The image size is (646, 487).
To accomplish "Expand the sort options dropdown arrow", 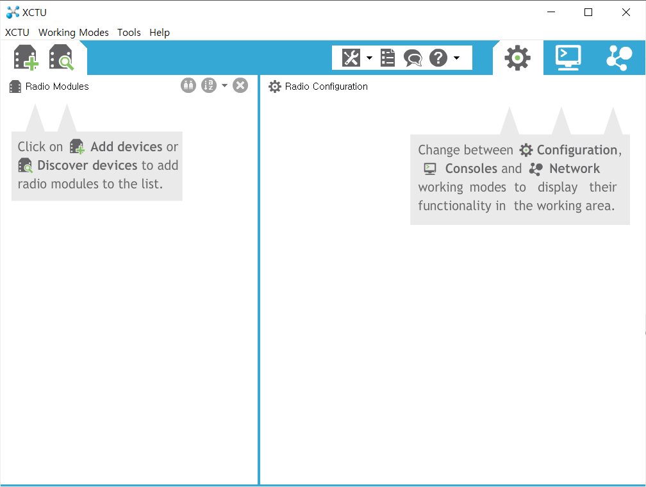I will click(224, 85).
